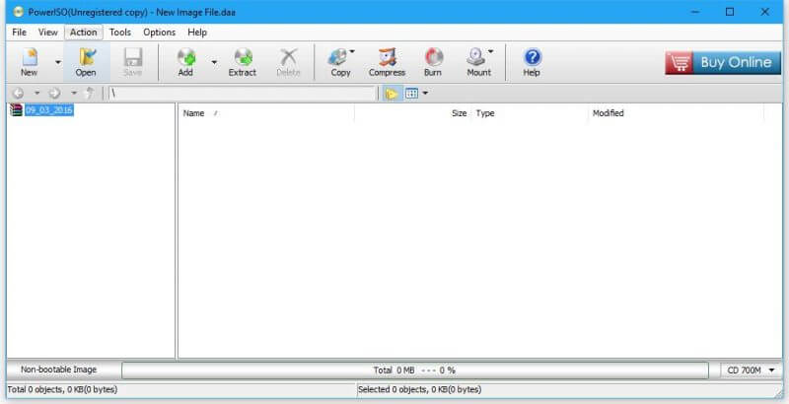The height and width of the screenshot is (404, 789).
Task: Open the dropdown arrow next to New
Action: (x=58, y=62)
